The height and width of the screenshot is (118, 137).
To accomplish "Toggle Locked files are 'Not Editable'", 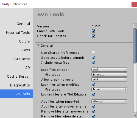I will (x=93, y=94).
